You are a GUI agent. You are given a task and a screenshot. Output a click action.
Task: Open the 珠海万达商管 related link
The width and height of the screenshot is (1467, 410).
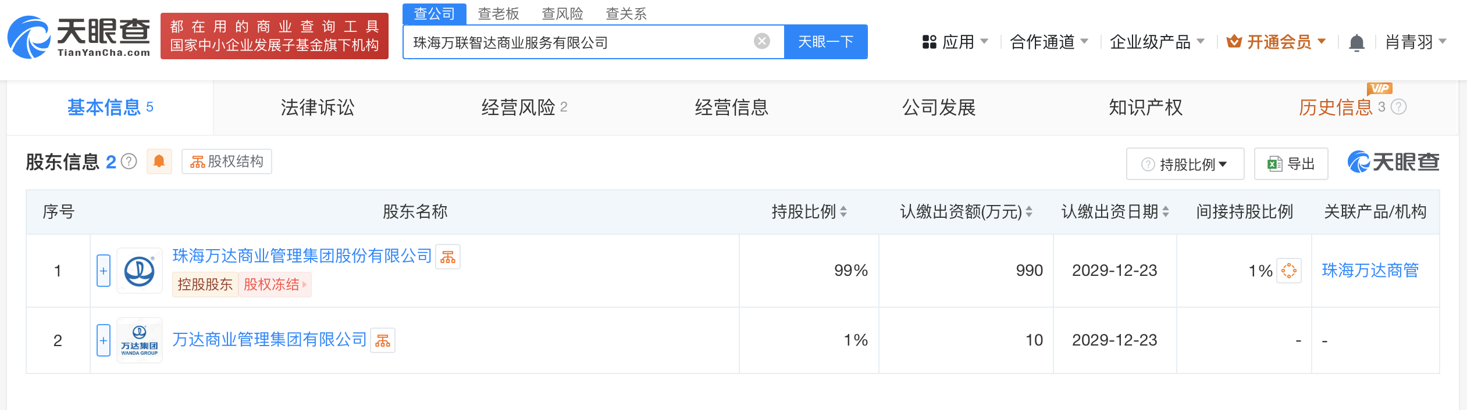1370,271
